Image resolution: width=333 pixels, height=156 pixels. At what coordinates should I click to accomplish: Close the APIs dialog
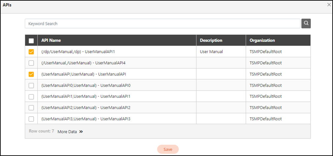pos(329,5)
